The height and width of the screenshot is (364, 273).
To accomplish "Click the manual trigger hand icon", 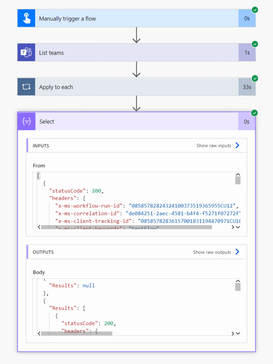I will 26,18.
